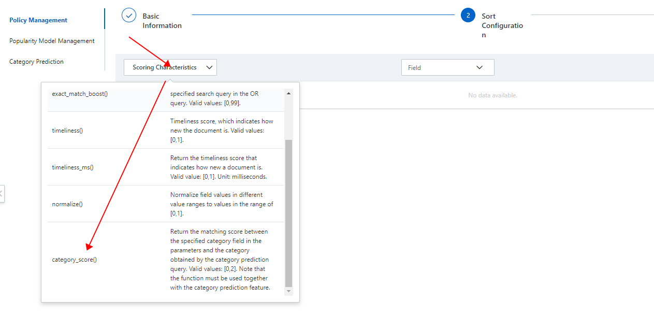
Task: Click the dropdown list scrollbar thumb
Action: (x=288, y=213)
